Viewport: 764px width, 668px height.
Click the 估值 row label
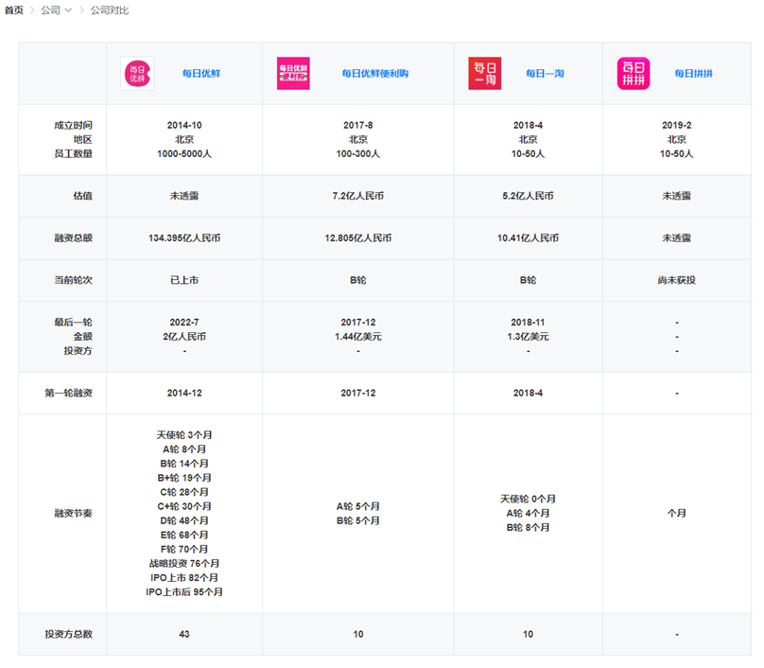pyautogui.click(x=83, y=196)
